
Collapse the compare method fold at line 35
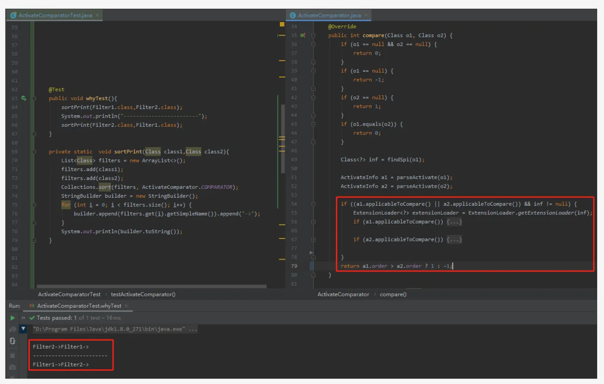point(314,35)
